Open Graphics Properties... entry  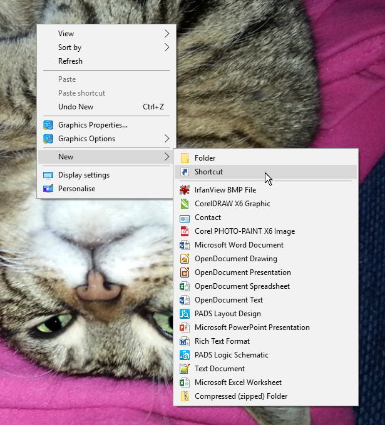(106, 125)
